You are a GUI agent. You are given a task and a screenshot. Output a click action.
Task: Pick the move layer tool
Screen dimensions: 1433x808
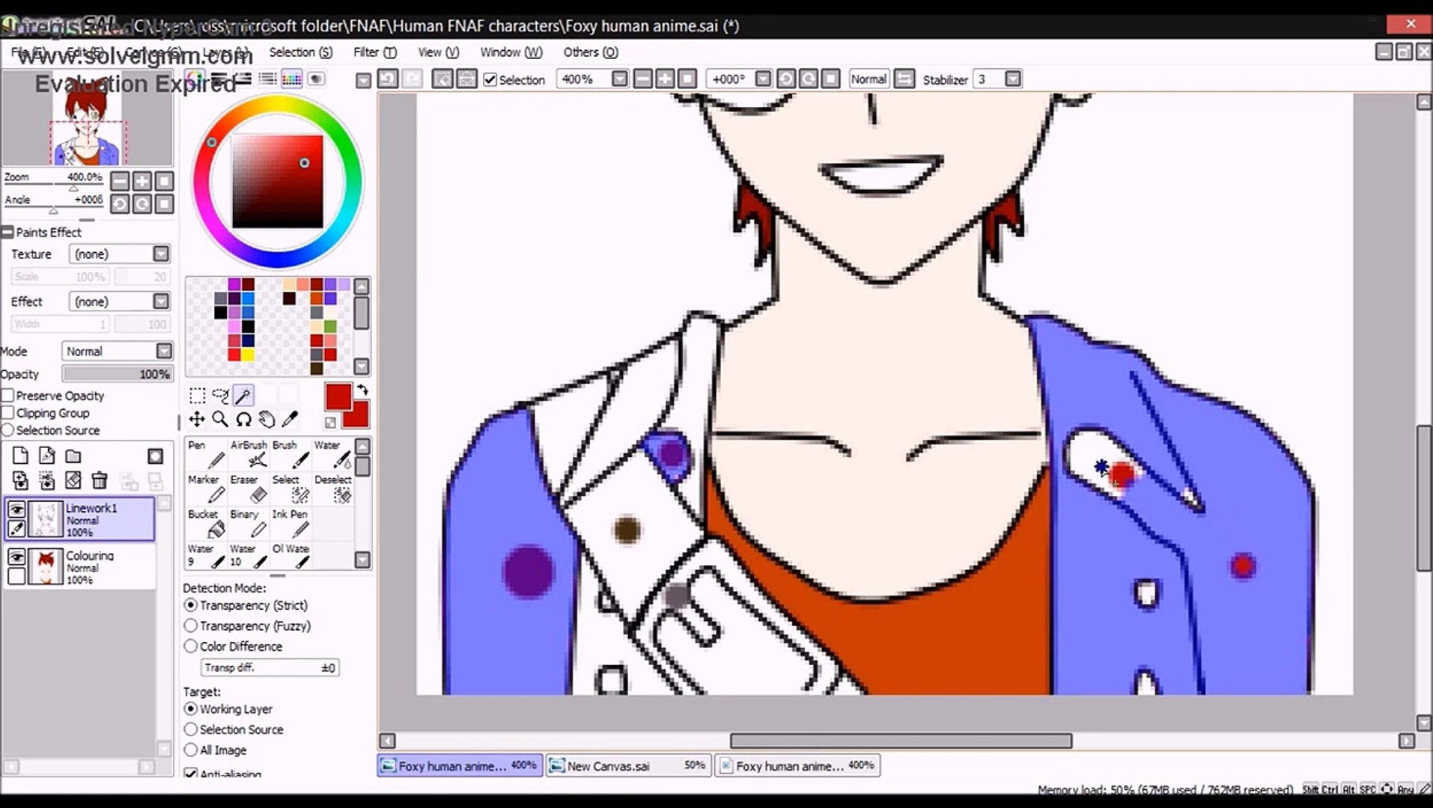pyautogui.click(x=197, y=419)
